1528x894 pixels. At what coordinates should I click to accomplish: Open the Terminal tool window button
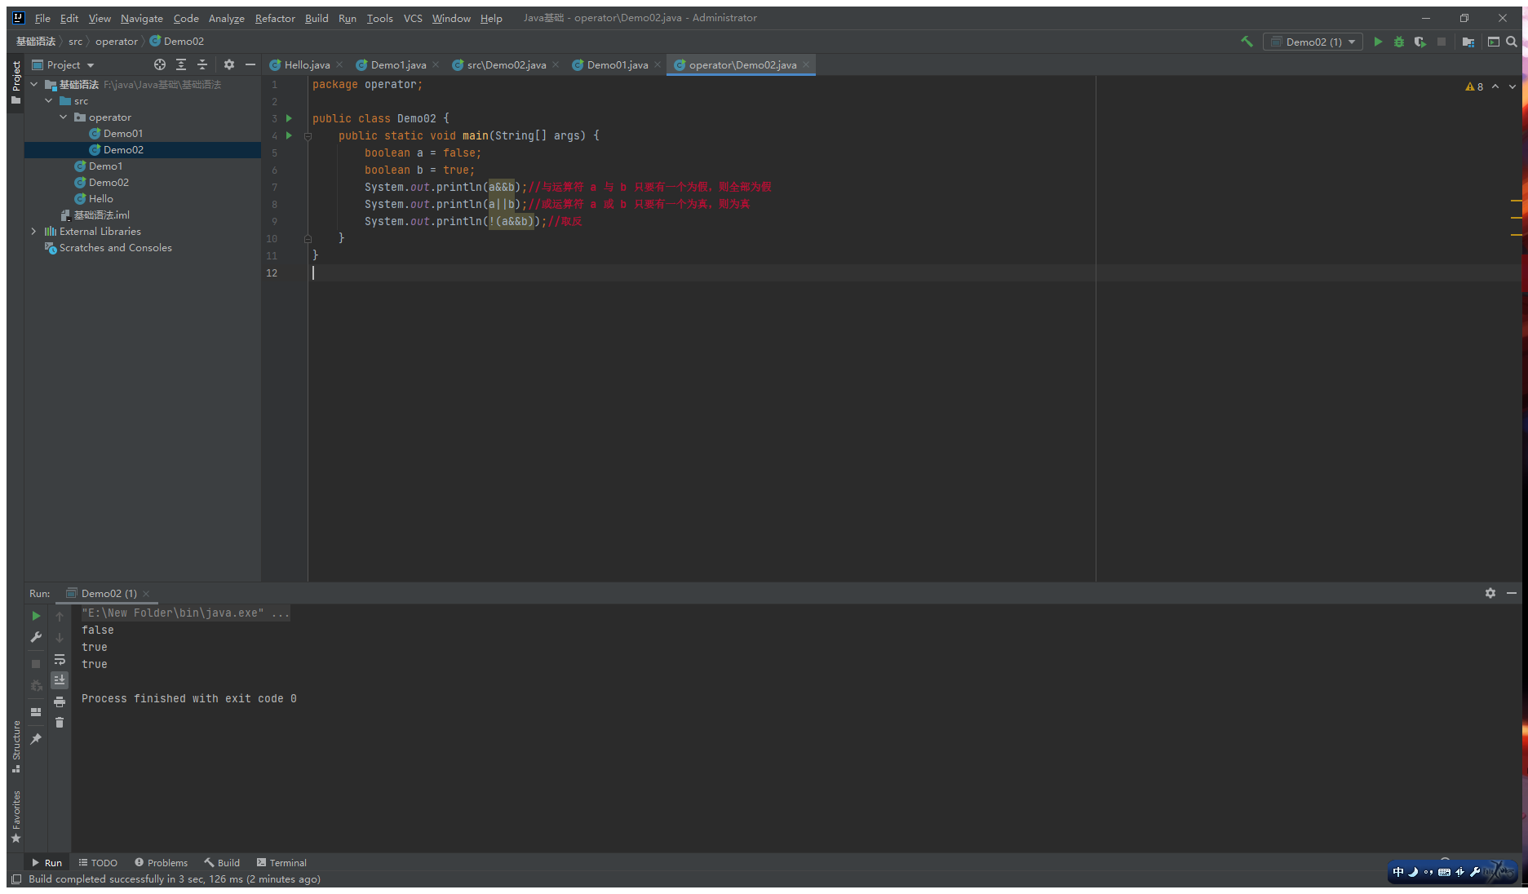(x=281, y=862)
